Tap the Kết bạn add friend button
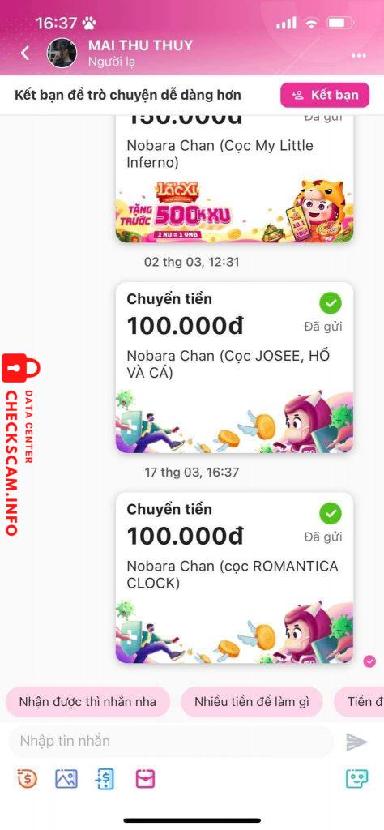The width and height of the screenshot is (384, 830). point(325,96)
